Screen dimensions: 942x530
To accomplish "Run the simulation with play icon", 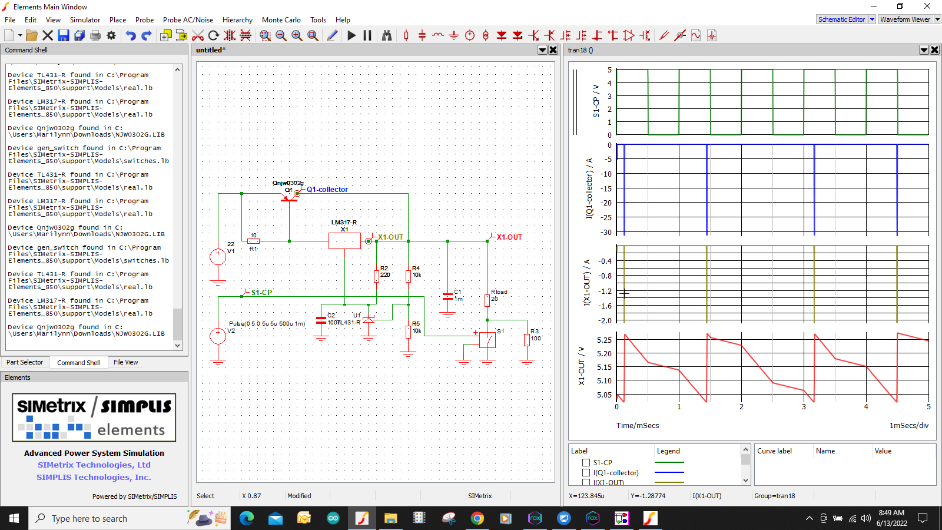I will (x=351, y=35).
